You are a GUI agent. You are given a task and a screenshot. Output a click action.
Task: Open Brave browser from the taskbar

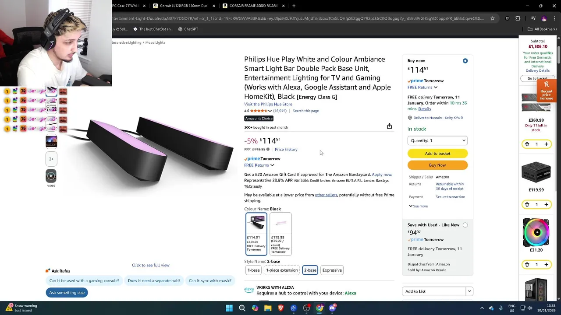(x=280, y=308)
